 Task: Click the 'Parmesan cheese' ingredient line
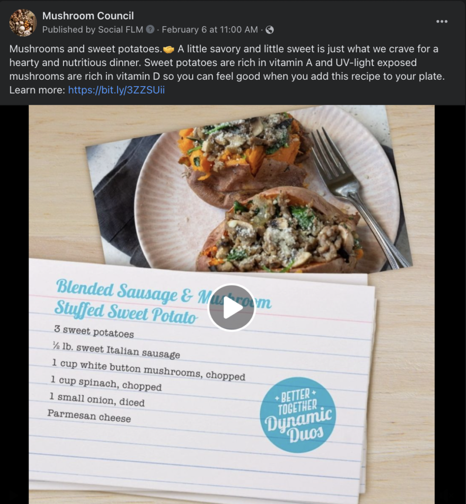[x=89, y=415]
